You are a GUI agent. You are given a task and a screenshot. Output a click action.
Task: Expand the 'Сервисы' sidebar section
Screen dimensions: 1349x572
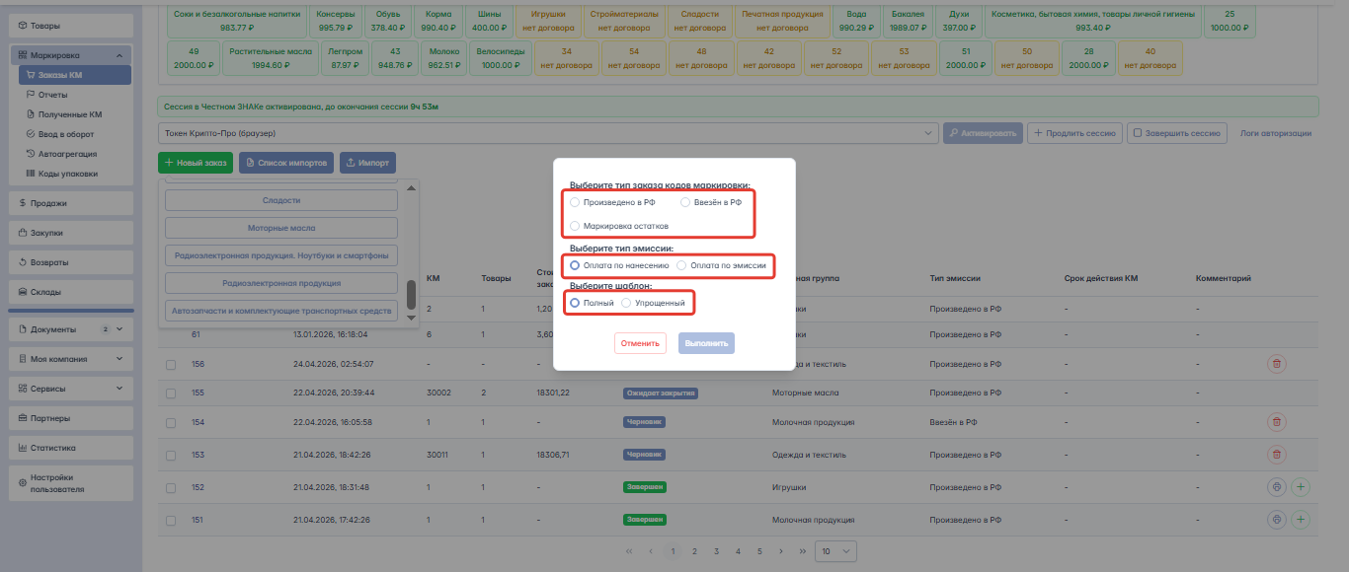click(x=71, y=389)
